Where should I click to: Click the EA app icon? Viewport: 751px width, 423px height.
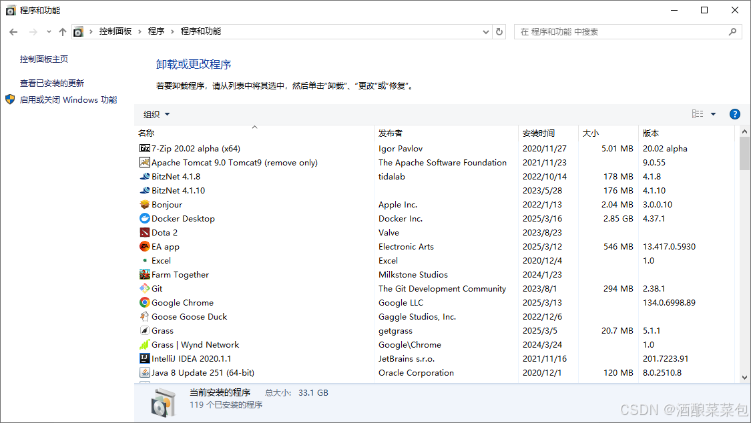click(x=145, y=246)
